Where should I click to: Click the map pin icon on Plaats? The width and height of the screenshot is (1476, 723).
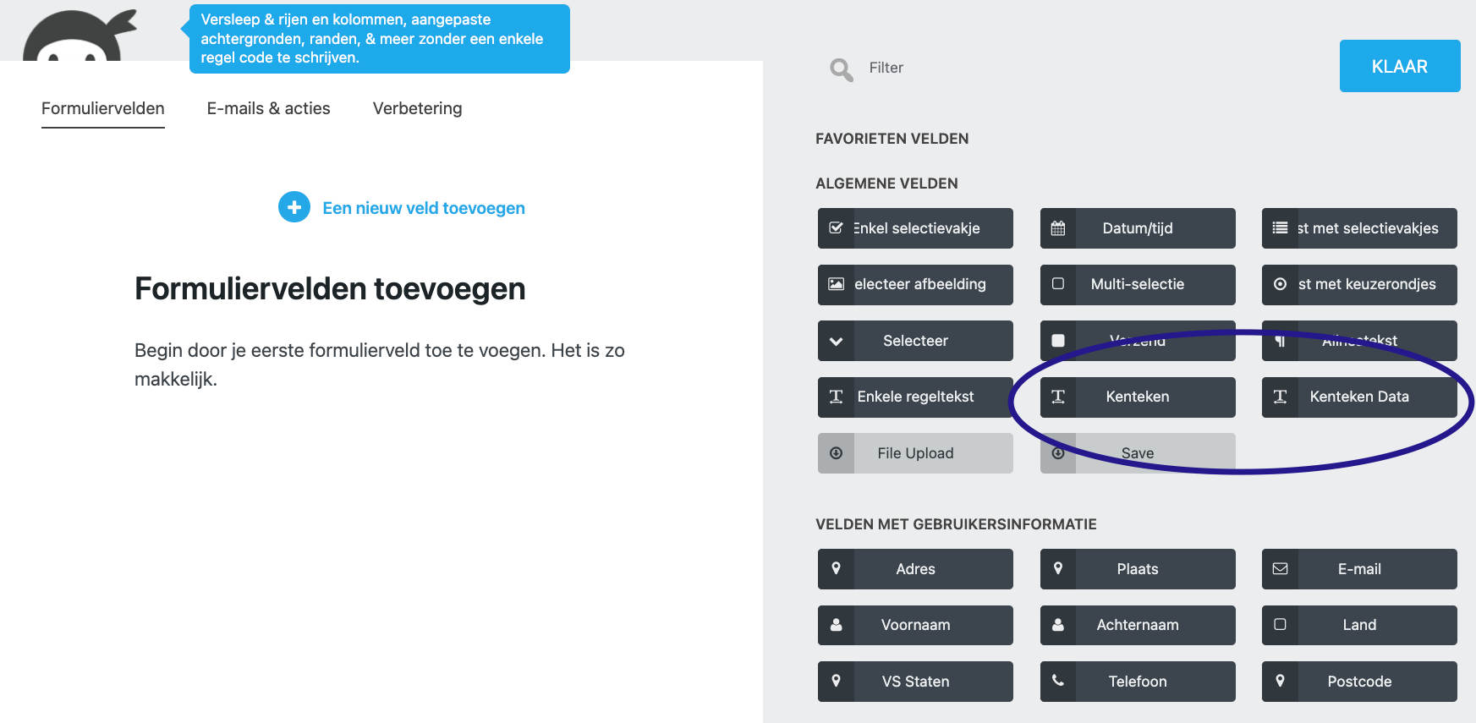(x=1058, y=569)
